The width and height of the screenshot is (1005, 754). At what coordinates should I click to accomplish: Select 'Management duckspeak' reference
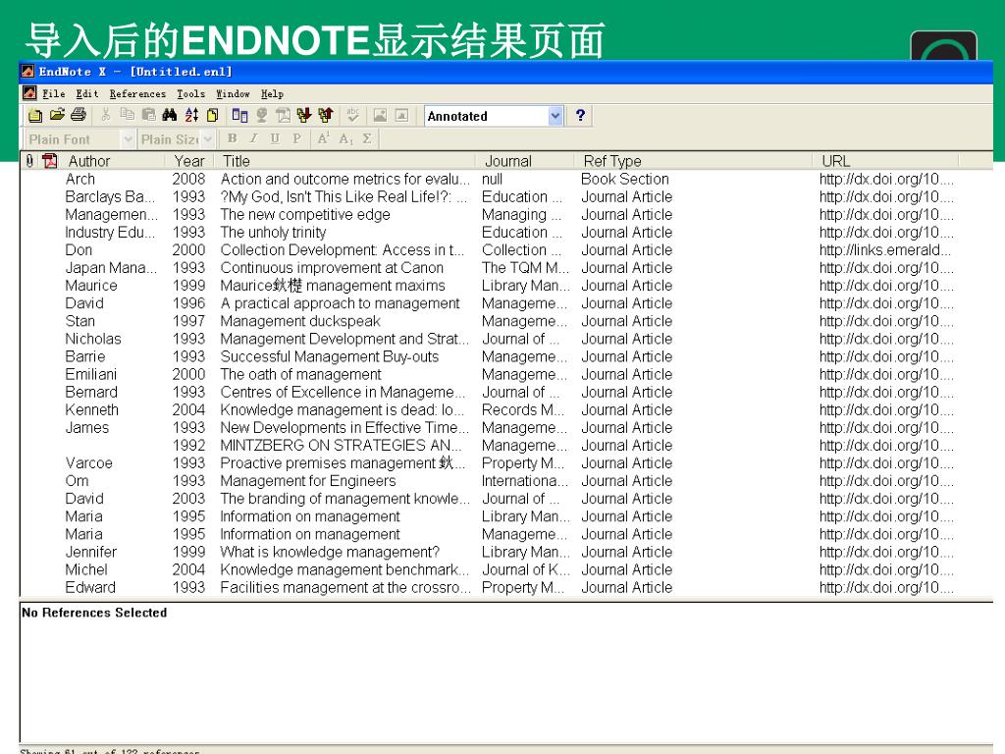click(506, 321)
